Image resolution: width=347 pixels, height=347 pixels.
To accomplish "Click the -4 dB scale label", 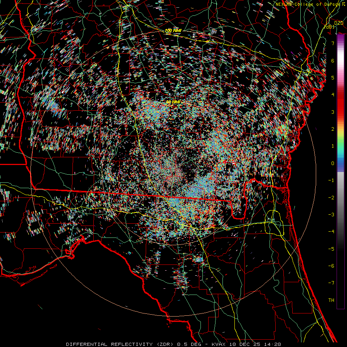I will click(x=331, y=232).
